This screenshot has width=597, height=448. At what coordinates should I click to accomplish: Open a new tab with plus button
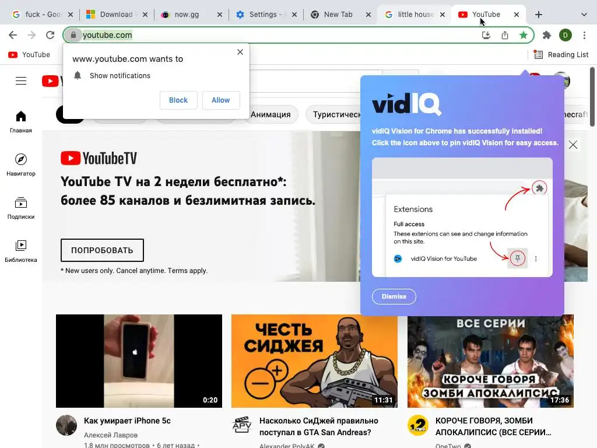(x=538, y=15)
